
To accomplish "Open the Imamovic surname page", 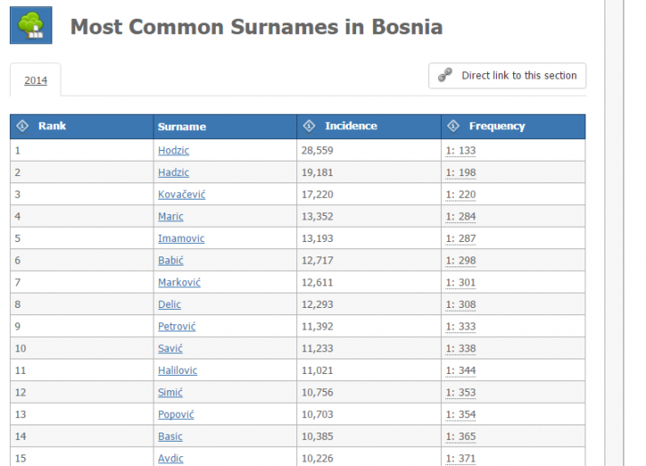I will pyautogui.click(x=181, y=238).
